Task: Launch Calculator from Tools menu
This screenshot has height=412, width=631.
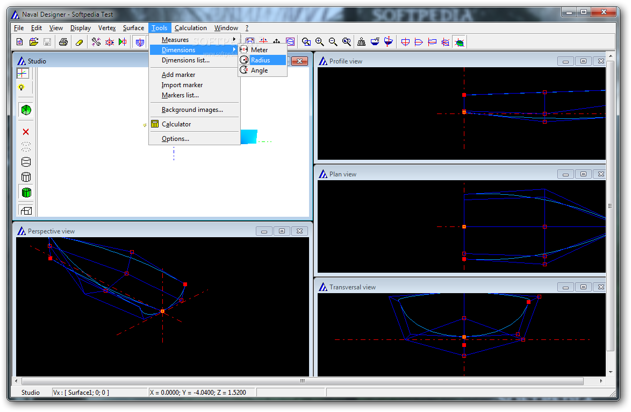Action: [x=195, y=124]
